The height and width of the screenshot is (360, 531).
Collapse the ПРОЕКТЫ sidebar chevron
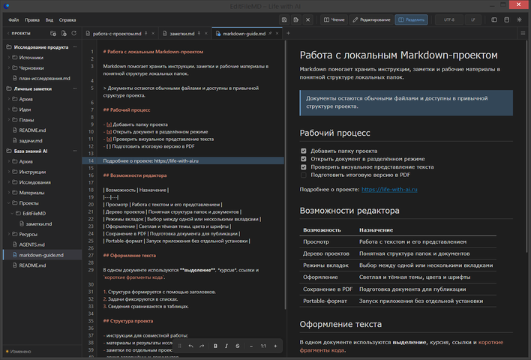8,33
